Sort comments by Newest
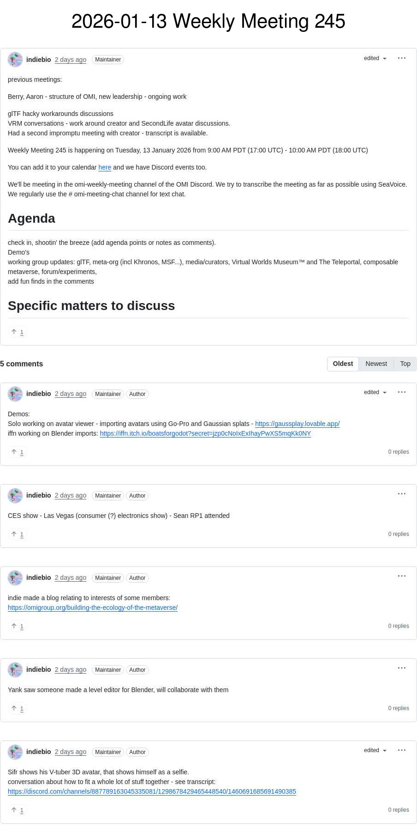The width and height of the screenshot is (417, 833). (x=376, y=364)
